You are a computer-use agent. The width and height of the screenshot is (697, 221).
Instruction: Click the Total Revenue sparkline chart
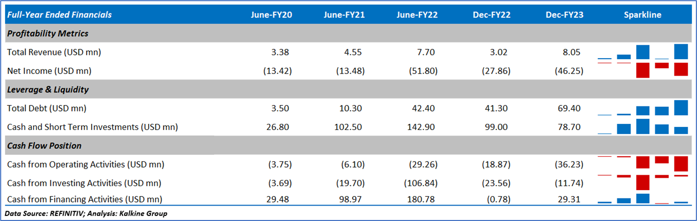pyautogui.click(x=642, y=52)
